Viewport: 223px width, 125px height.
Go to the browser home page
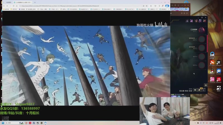pyautogui.click(x=17, y=6)
